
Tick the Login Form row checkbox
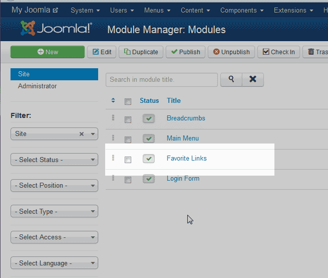pos(128,180)
